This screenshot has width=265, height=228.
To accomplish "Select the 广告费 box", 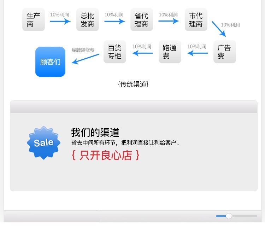I will [x=225, y=52].
